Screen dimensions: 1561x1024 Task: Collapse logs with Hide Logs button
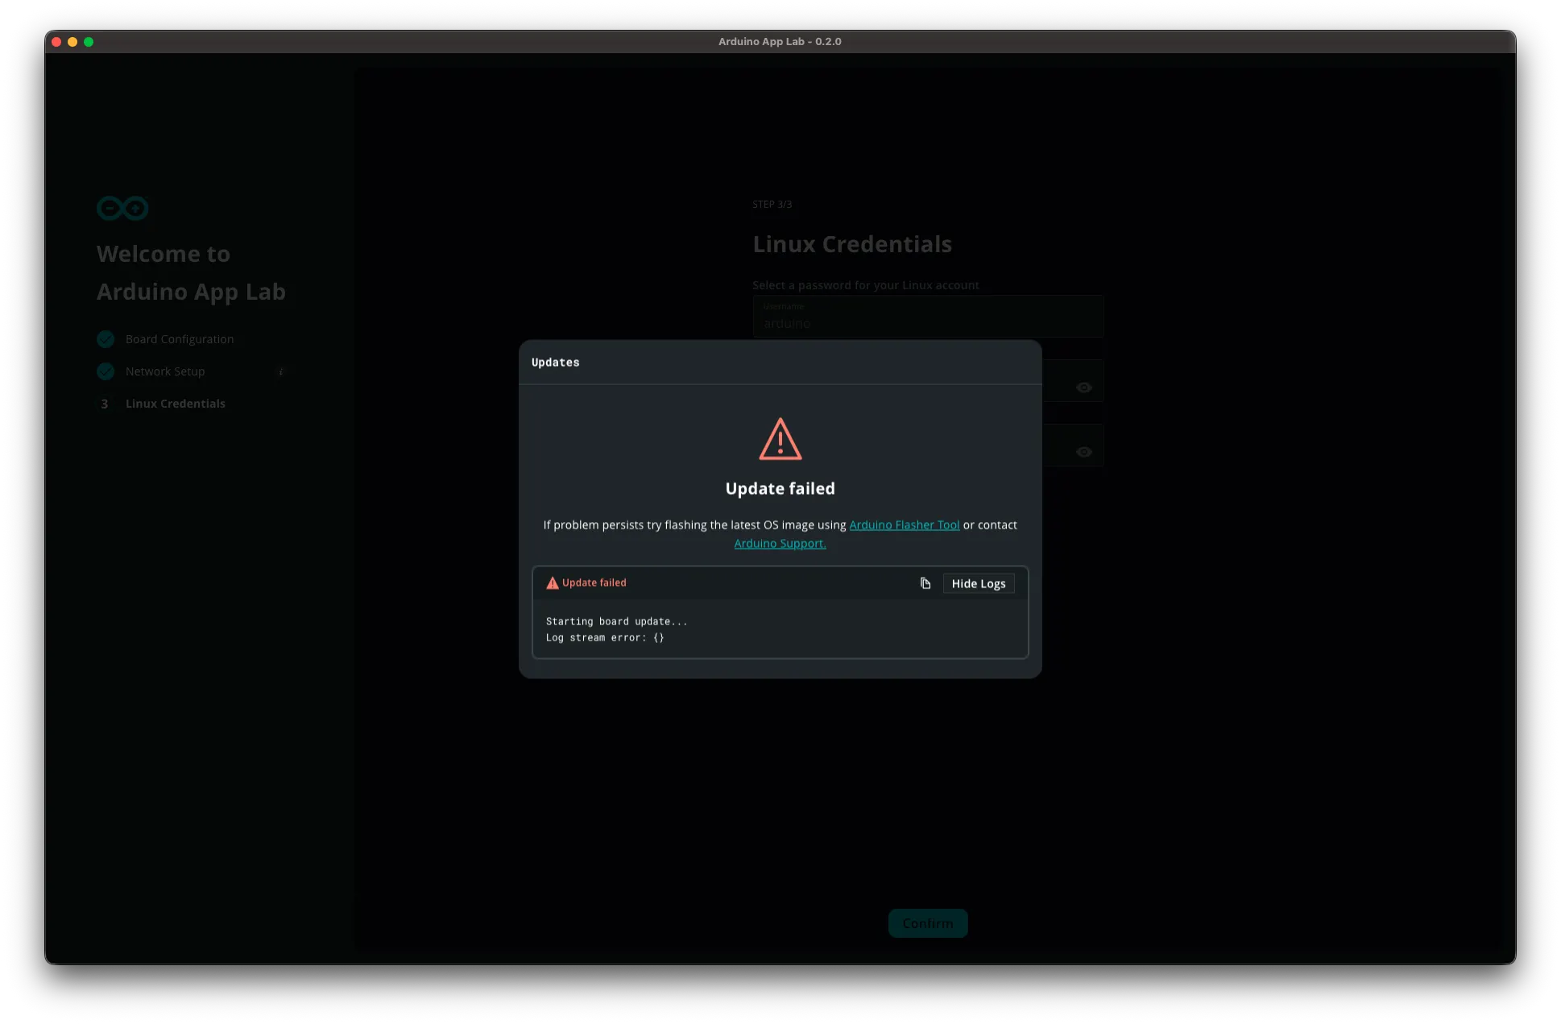978,583
